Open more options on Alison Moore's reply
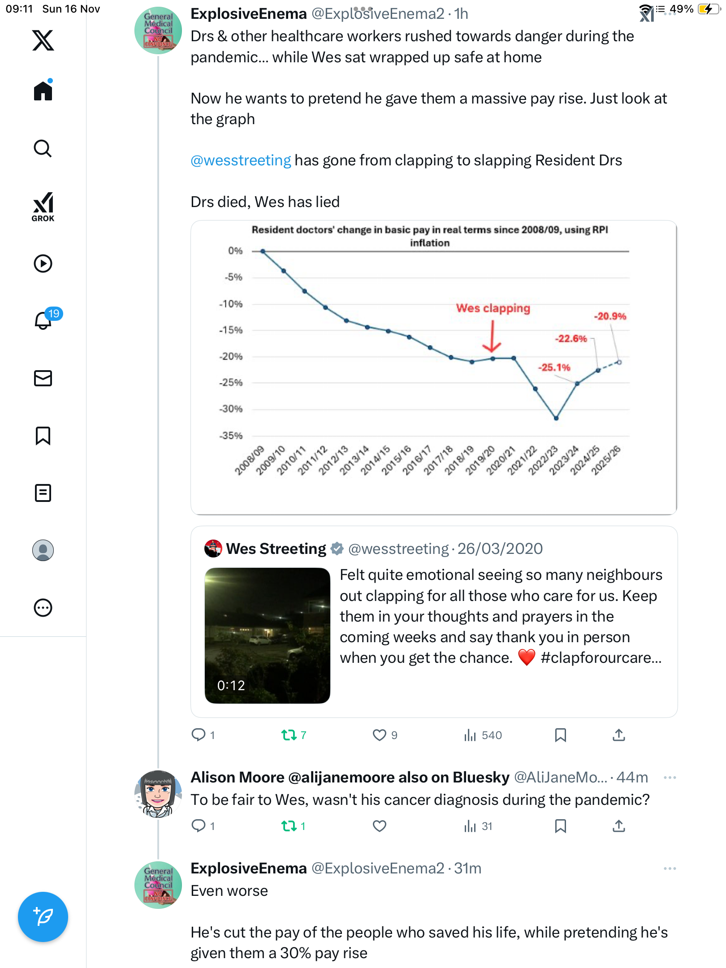 tap(670, 778)
